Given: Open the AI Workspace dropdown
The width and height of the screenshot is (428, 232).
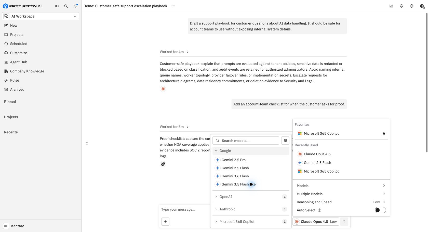Looking at the screenshot, I should pyautogui.click(x=41, y=16).
